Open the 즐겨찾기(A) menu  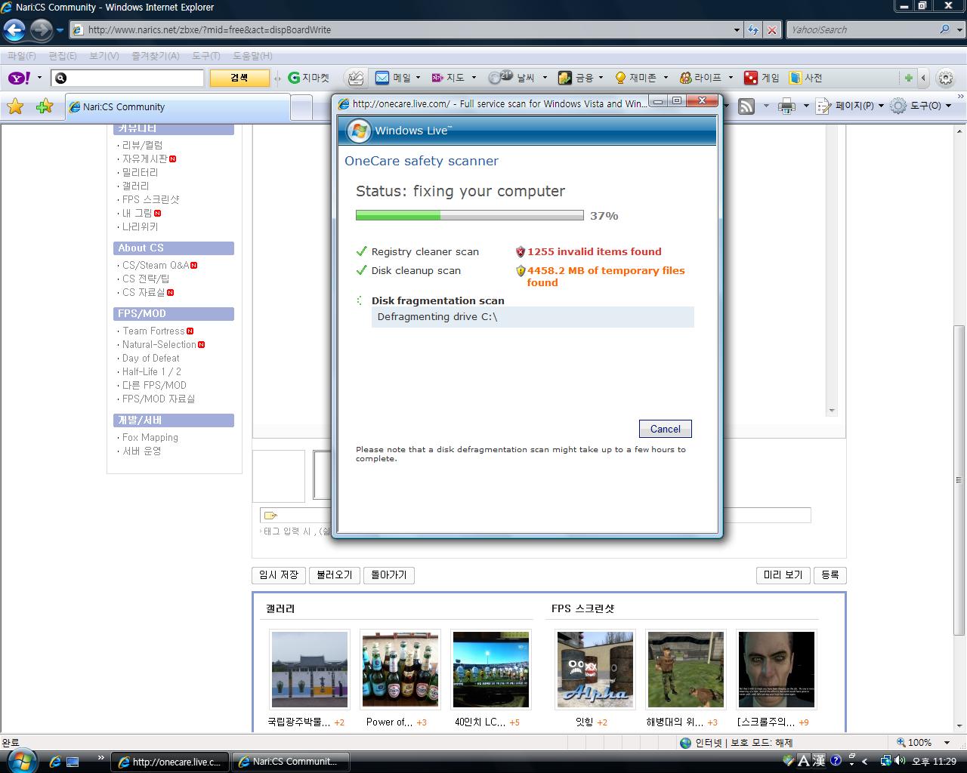tap(155, 56)
